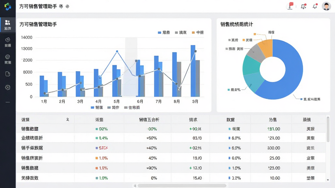The image size is (335, 188).
Task: Click the top bar title "方可销售管理助手"
Action: [x=38, y=7]
